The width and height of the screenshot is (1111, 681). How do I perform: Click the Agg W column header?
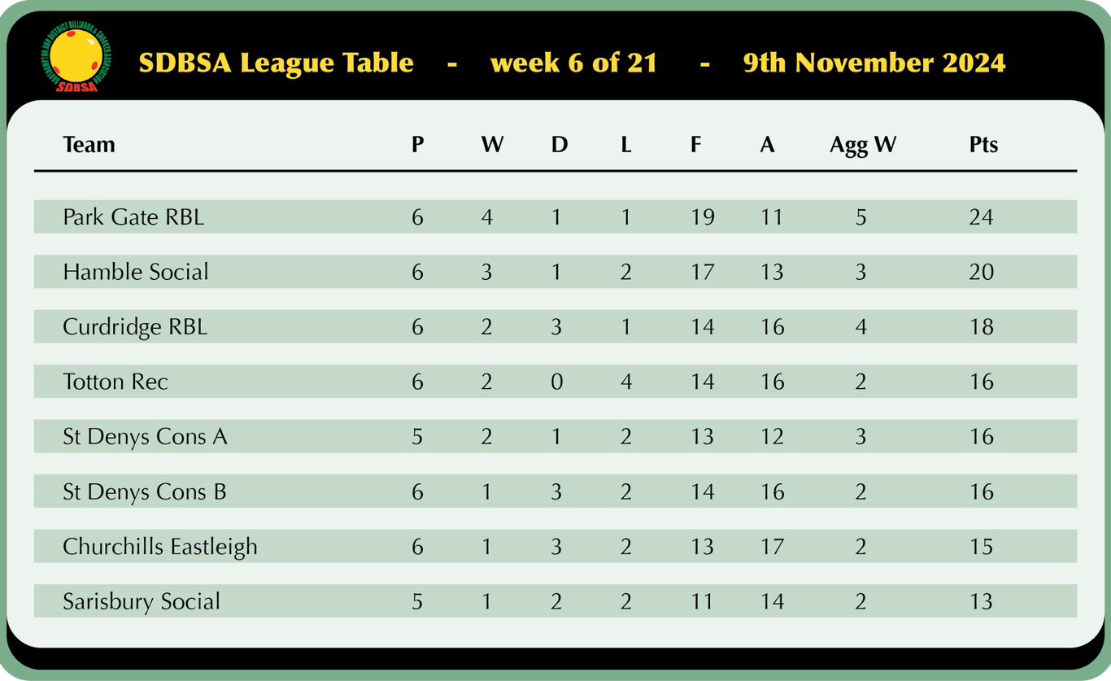(x=863, y=145)
